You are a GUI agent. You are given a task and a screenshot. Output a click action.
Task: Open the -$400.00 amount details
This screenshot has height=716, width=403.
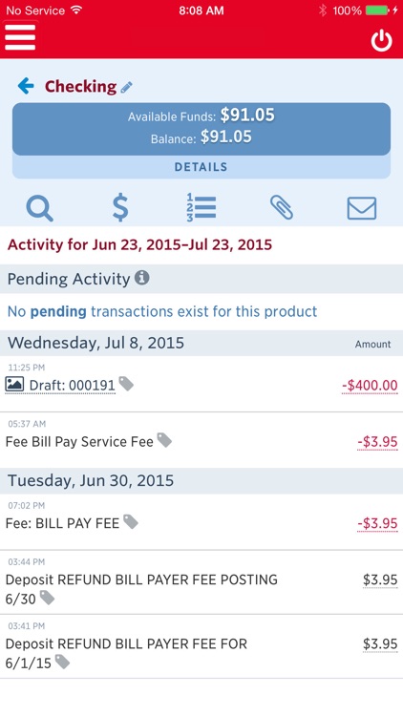pyautogui.click(x=370, y=386)
